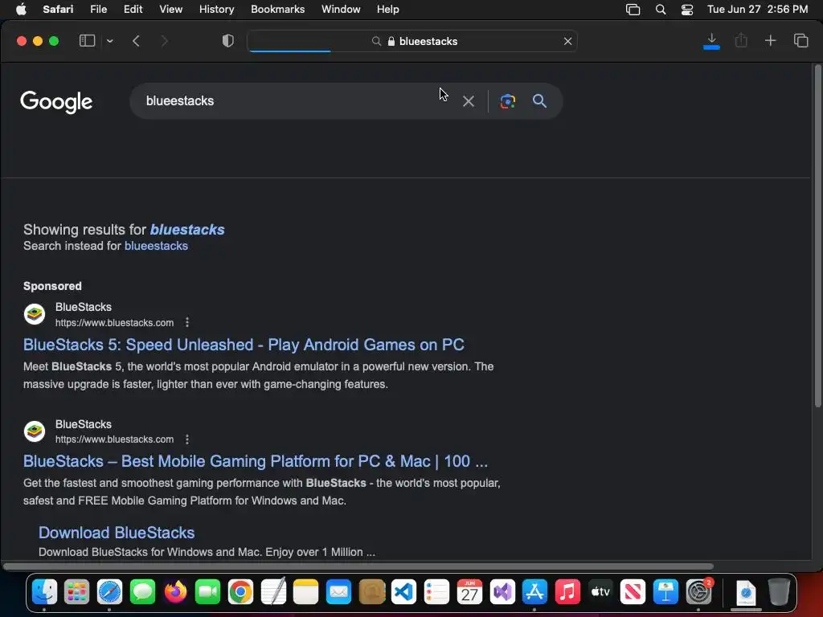Launch Visual Studio Code from the Dock
The height and width of the screenshot is (617, 823).
pos(403,592)
